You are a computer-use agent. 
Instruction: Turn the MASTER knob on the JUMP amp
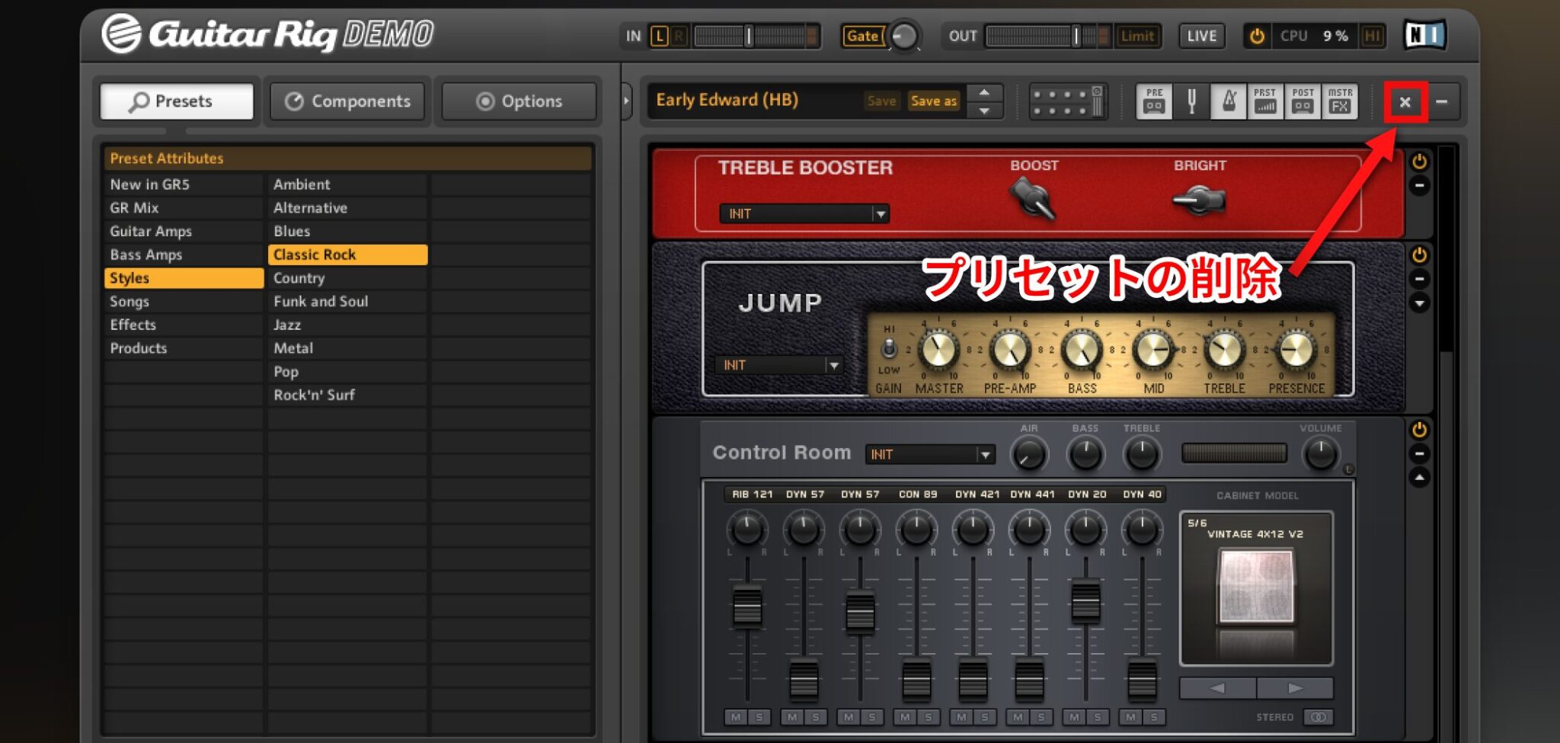(937, 351)
